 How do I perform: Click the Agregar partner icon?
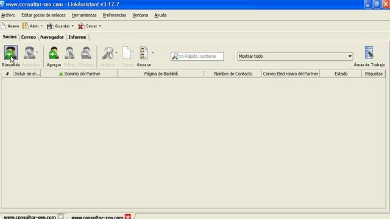pos(54,53)
